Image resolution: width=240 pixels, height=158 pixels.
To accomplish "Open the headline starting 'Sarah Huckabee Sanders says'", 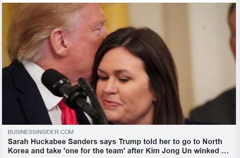I will pos(118,146).
